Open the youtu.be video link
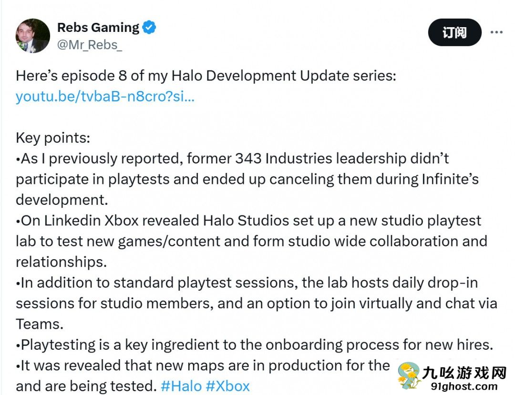Viewport: 515px width, 395px height. [105, 96]
